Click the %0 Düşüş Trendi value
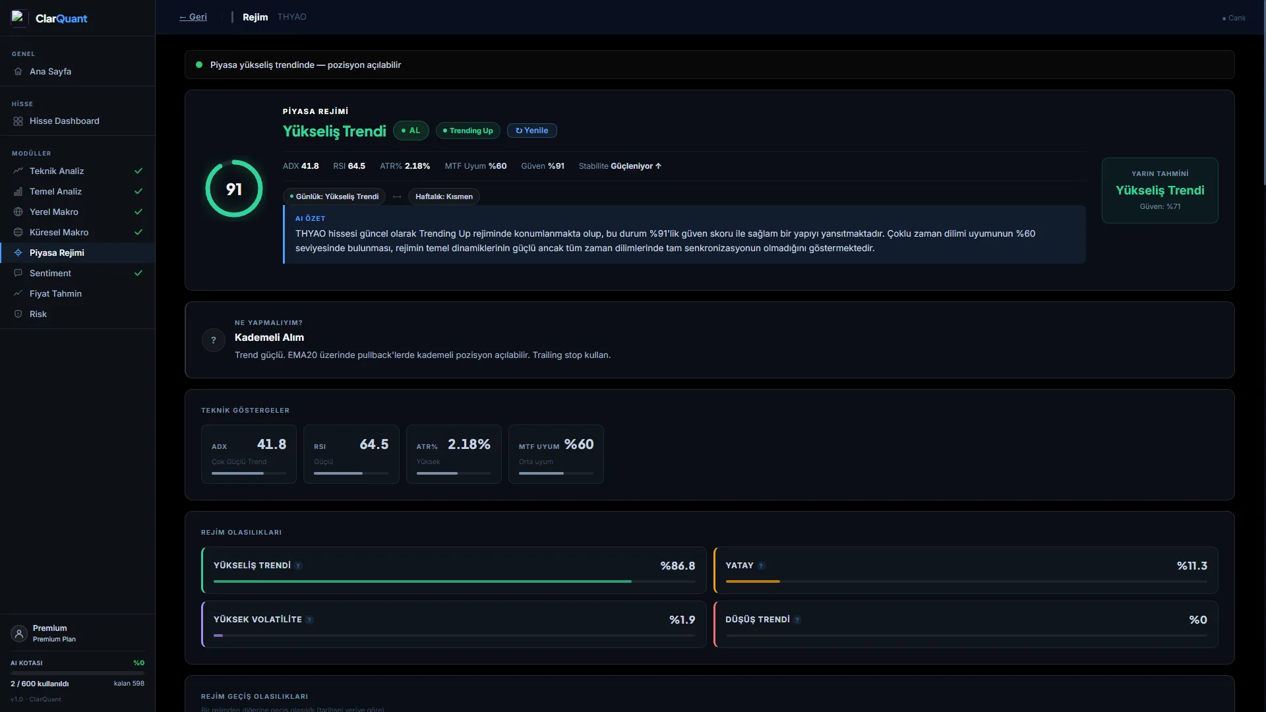This screenshot has width=1266, height=712. pos(1198,620)
